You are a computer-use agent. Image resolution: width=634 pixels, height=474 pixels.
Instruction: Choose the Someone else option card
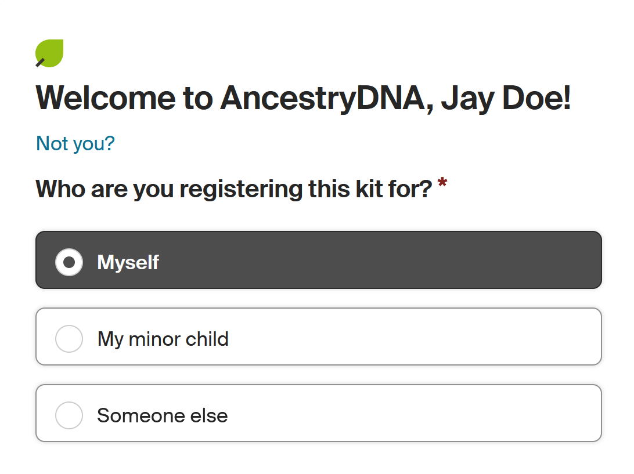coord(319,413)
